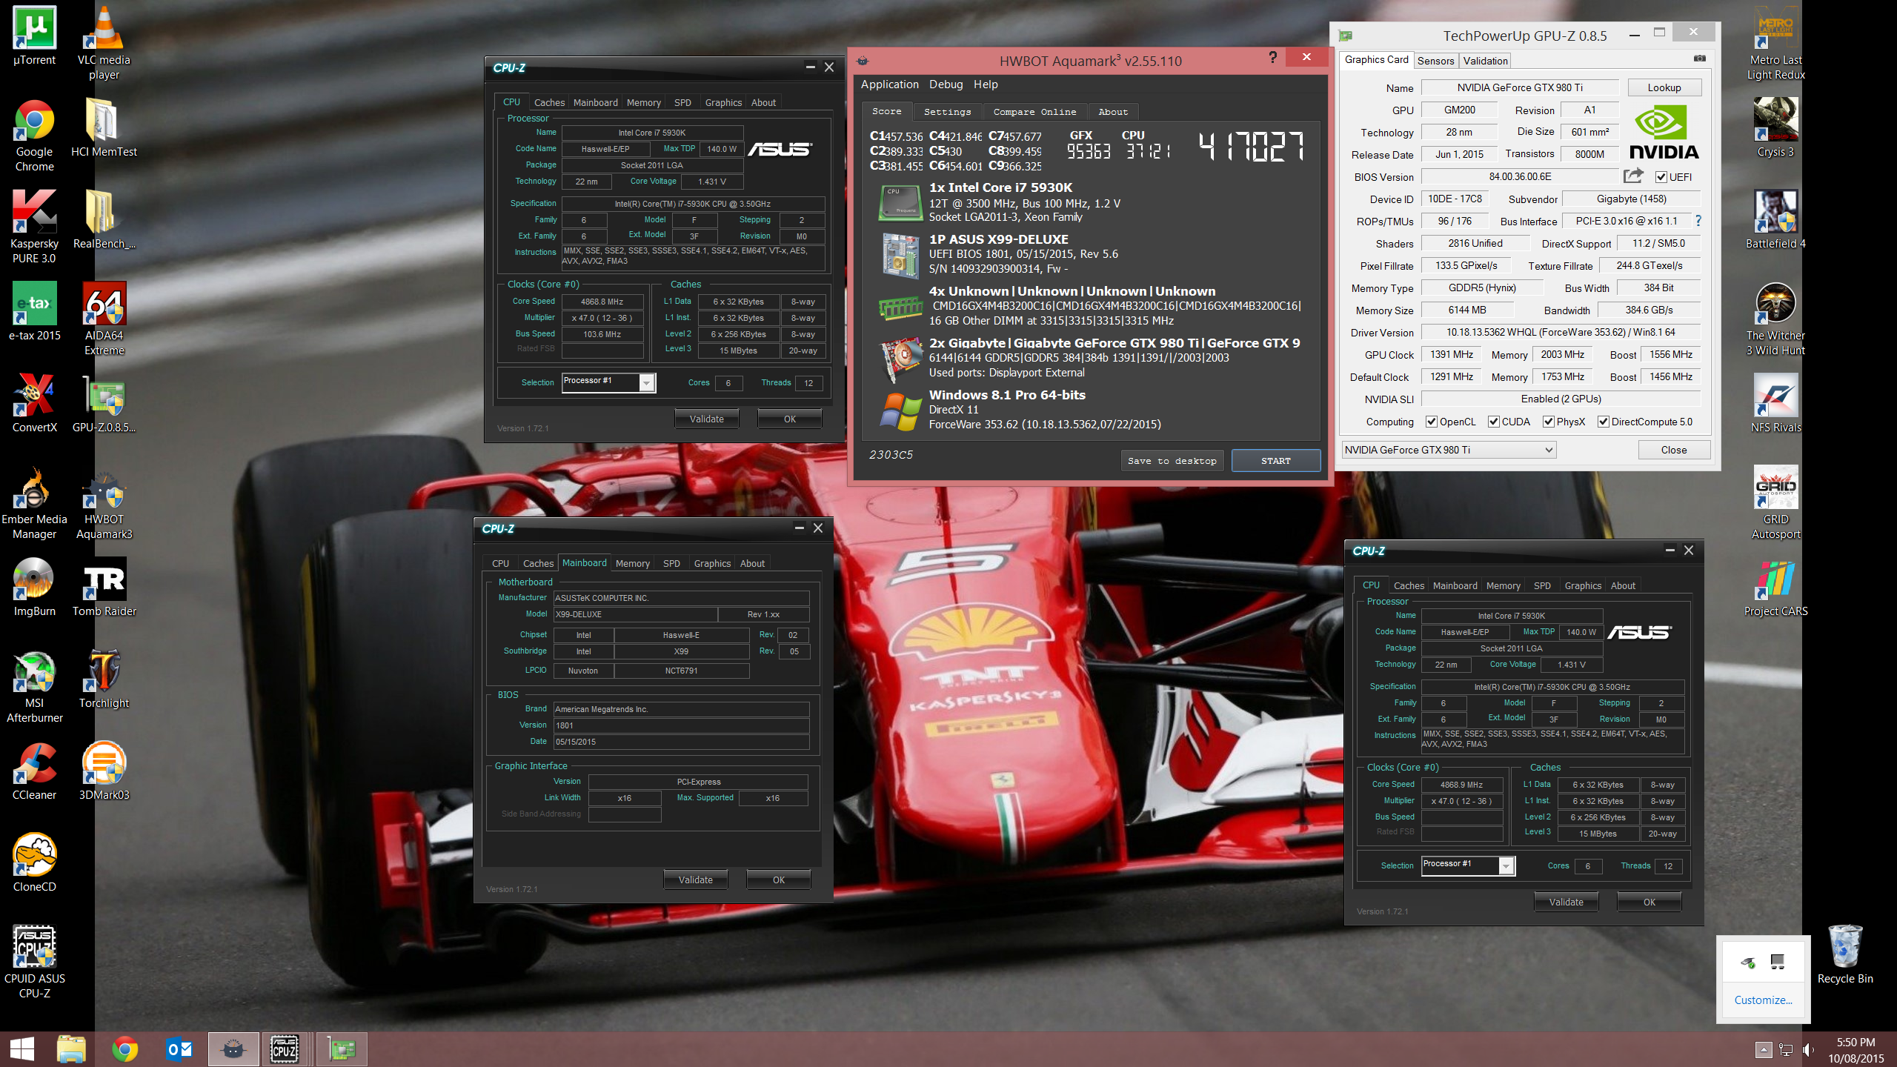This screenshot has width=1897, height=1067.
Task: Open Outlook from the taskbar
Action: 179,1049
